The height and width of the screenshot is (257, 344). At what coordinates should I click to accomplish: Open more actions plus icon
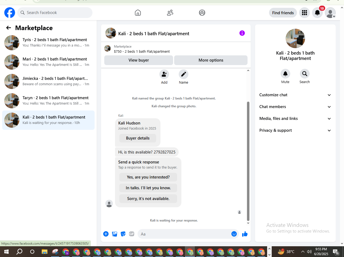(x=106, y=234)
